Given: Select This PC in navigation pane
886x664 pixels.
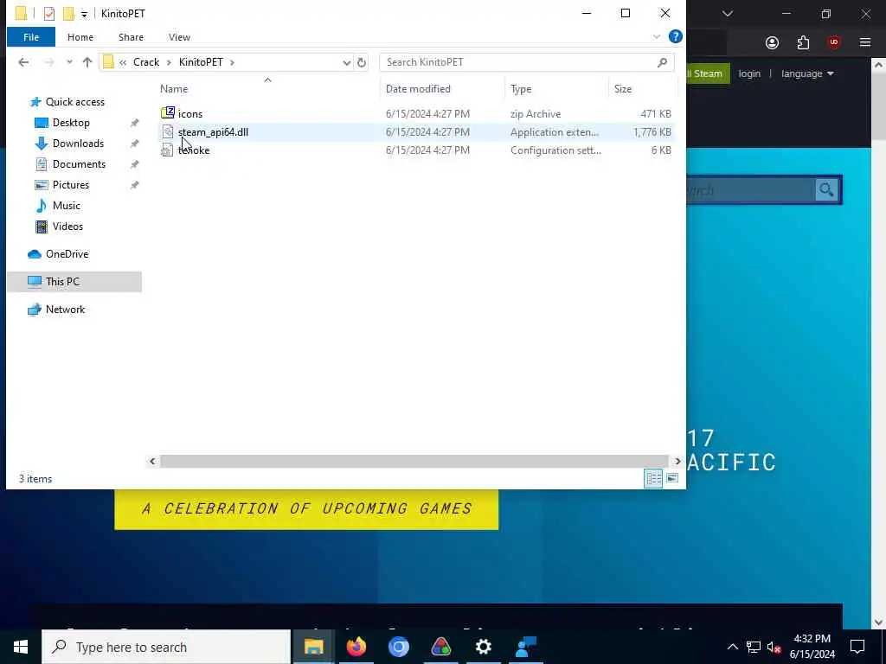Looking at the screenshot, I should 74,282.
